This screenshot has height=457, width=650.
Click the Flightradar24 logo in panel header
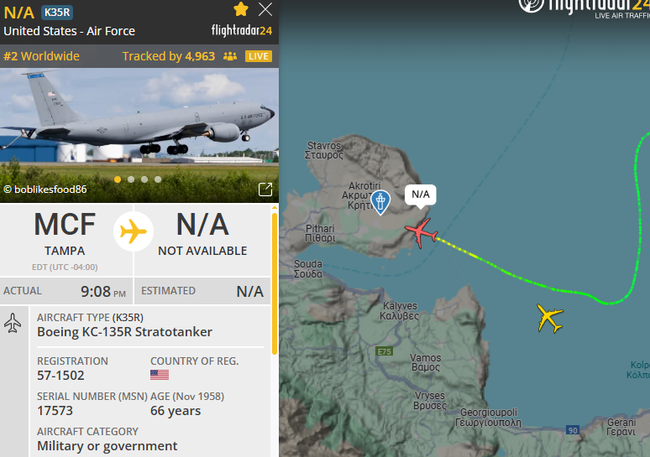point(242,31)
